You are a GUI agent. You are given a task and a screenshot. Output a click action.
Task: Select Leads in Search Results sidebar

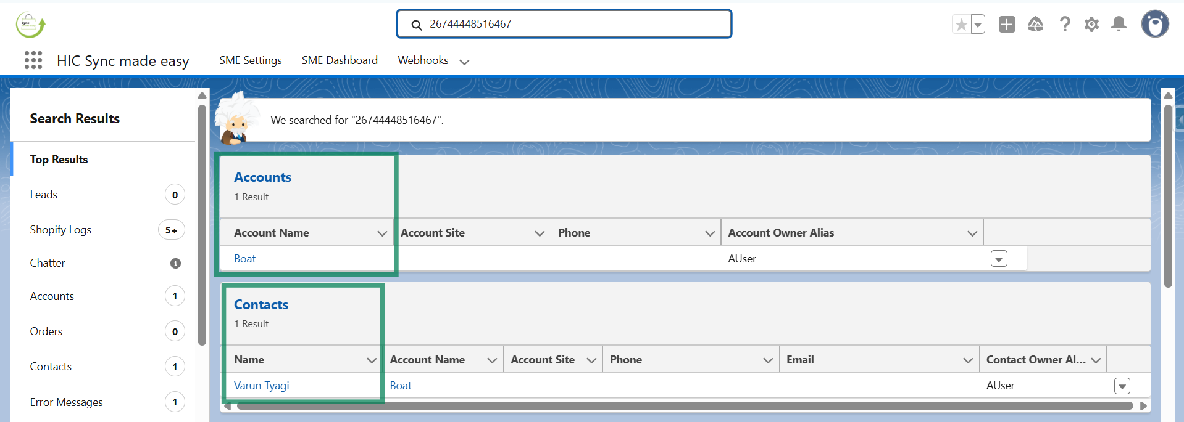[x=103, y=195]
